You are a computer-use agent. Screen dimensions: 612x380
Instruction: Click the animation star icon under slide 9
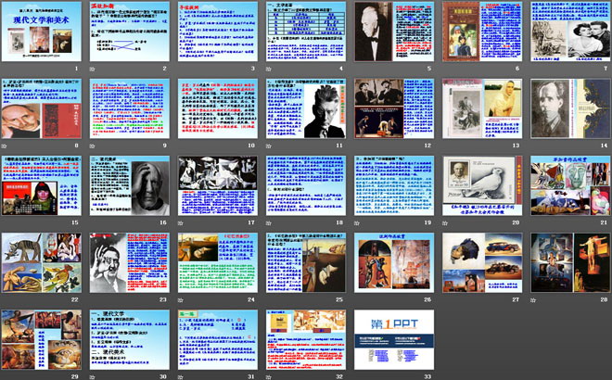pos(93,146)
